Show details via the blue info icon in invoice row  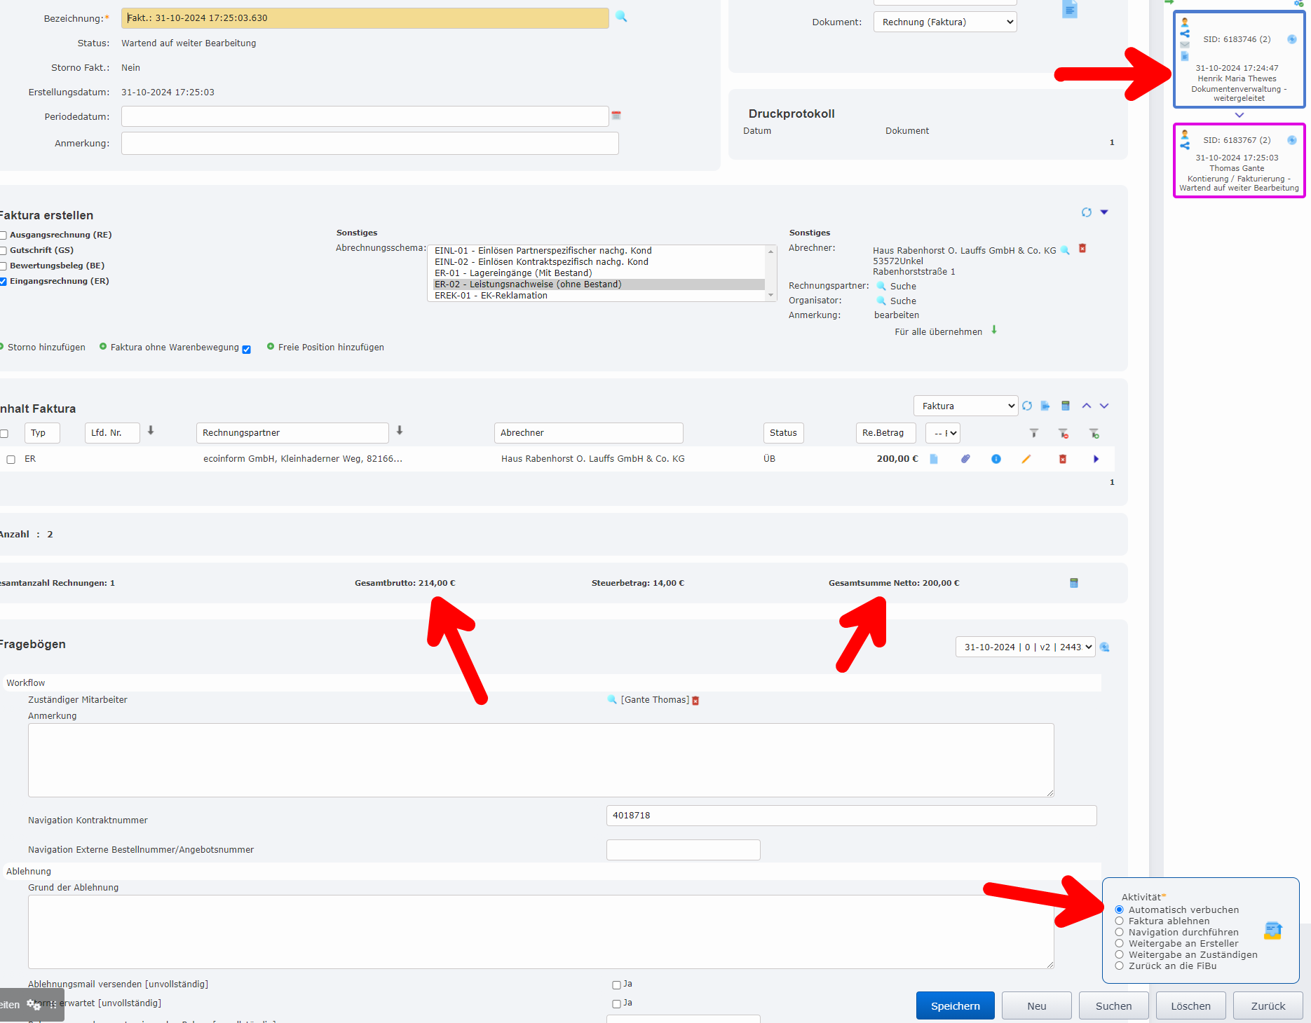pyautogui.click(x=996, y=459)
